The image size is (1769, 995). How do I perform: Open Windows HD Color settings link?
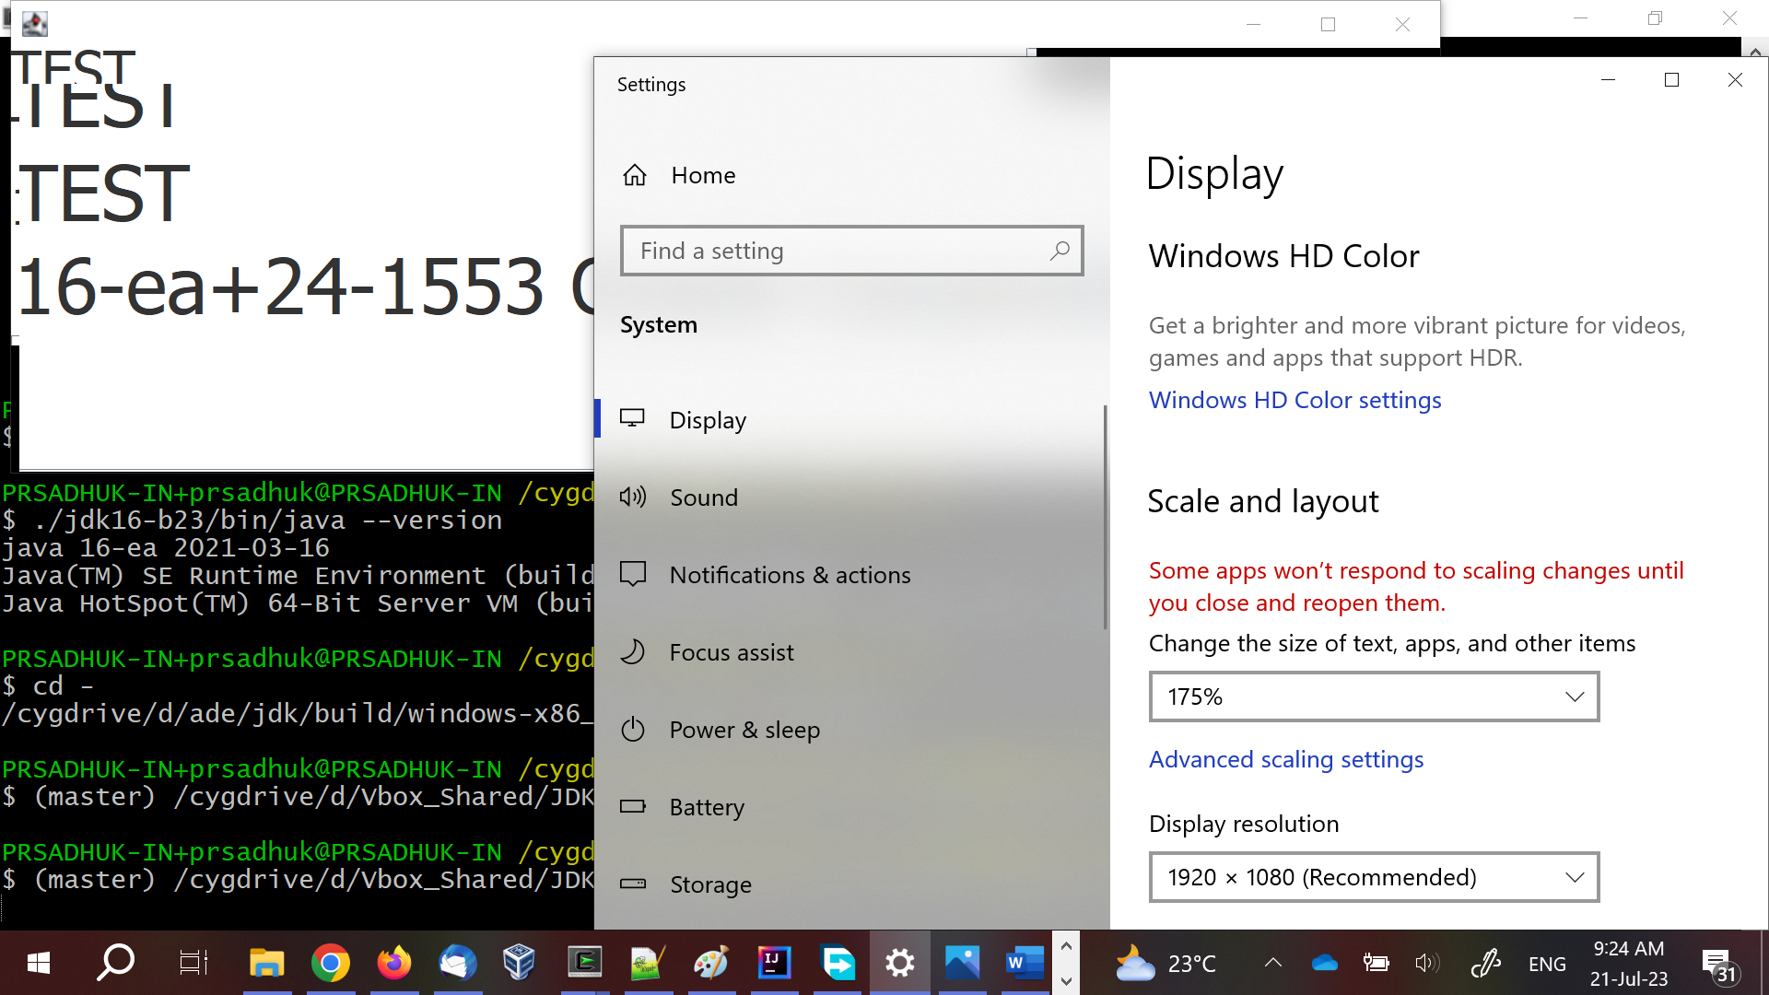1295,400
